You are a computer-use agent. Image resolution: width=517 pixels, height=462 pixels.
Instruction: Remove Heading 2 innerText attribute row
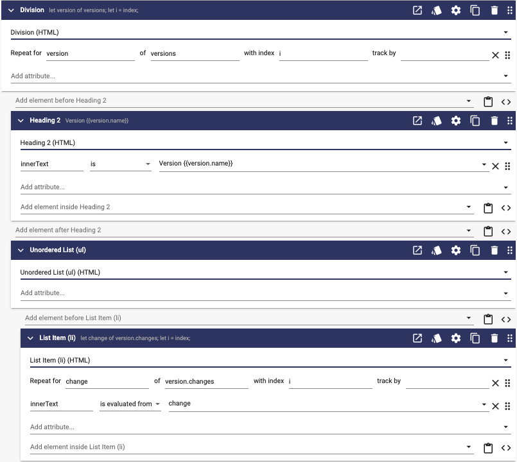coord(495,166)
